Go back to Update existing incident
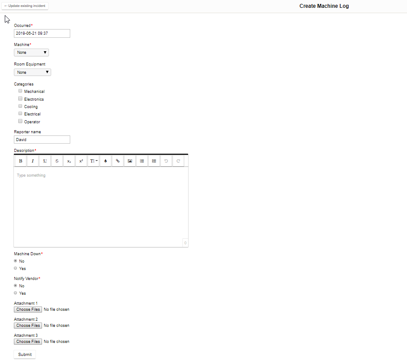 (25, 6)
